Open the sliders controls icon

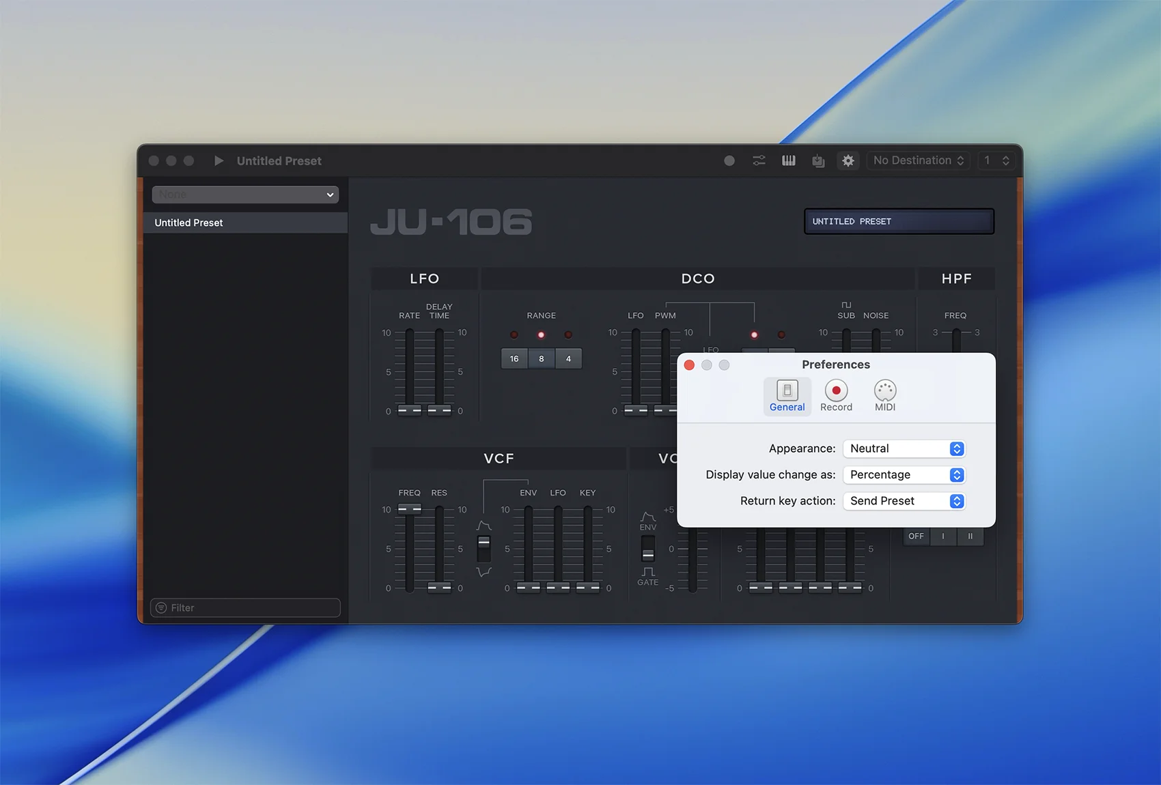point(759,161)
